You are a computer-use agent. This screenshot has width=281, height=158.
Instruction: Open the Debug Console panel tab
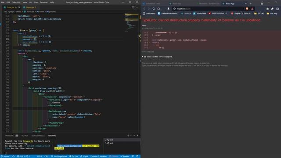click(x=38, y=136)
